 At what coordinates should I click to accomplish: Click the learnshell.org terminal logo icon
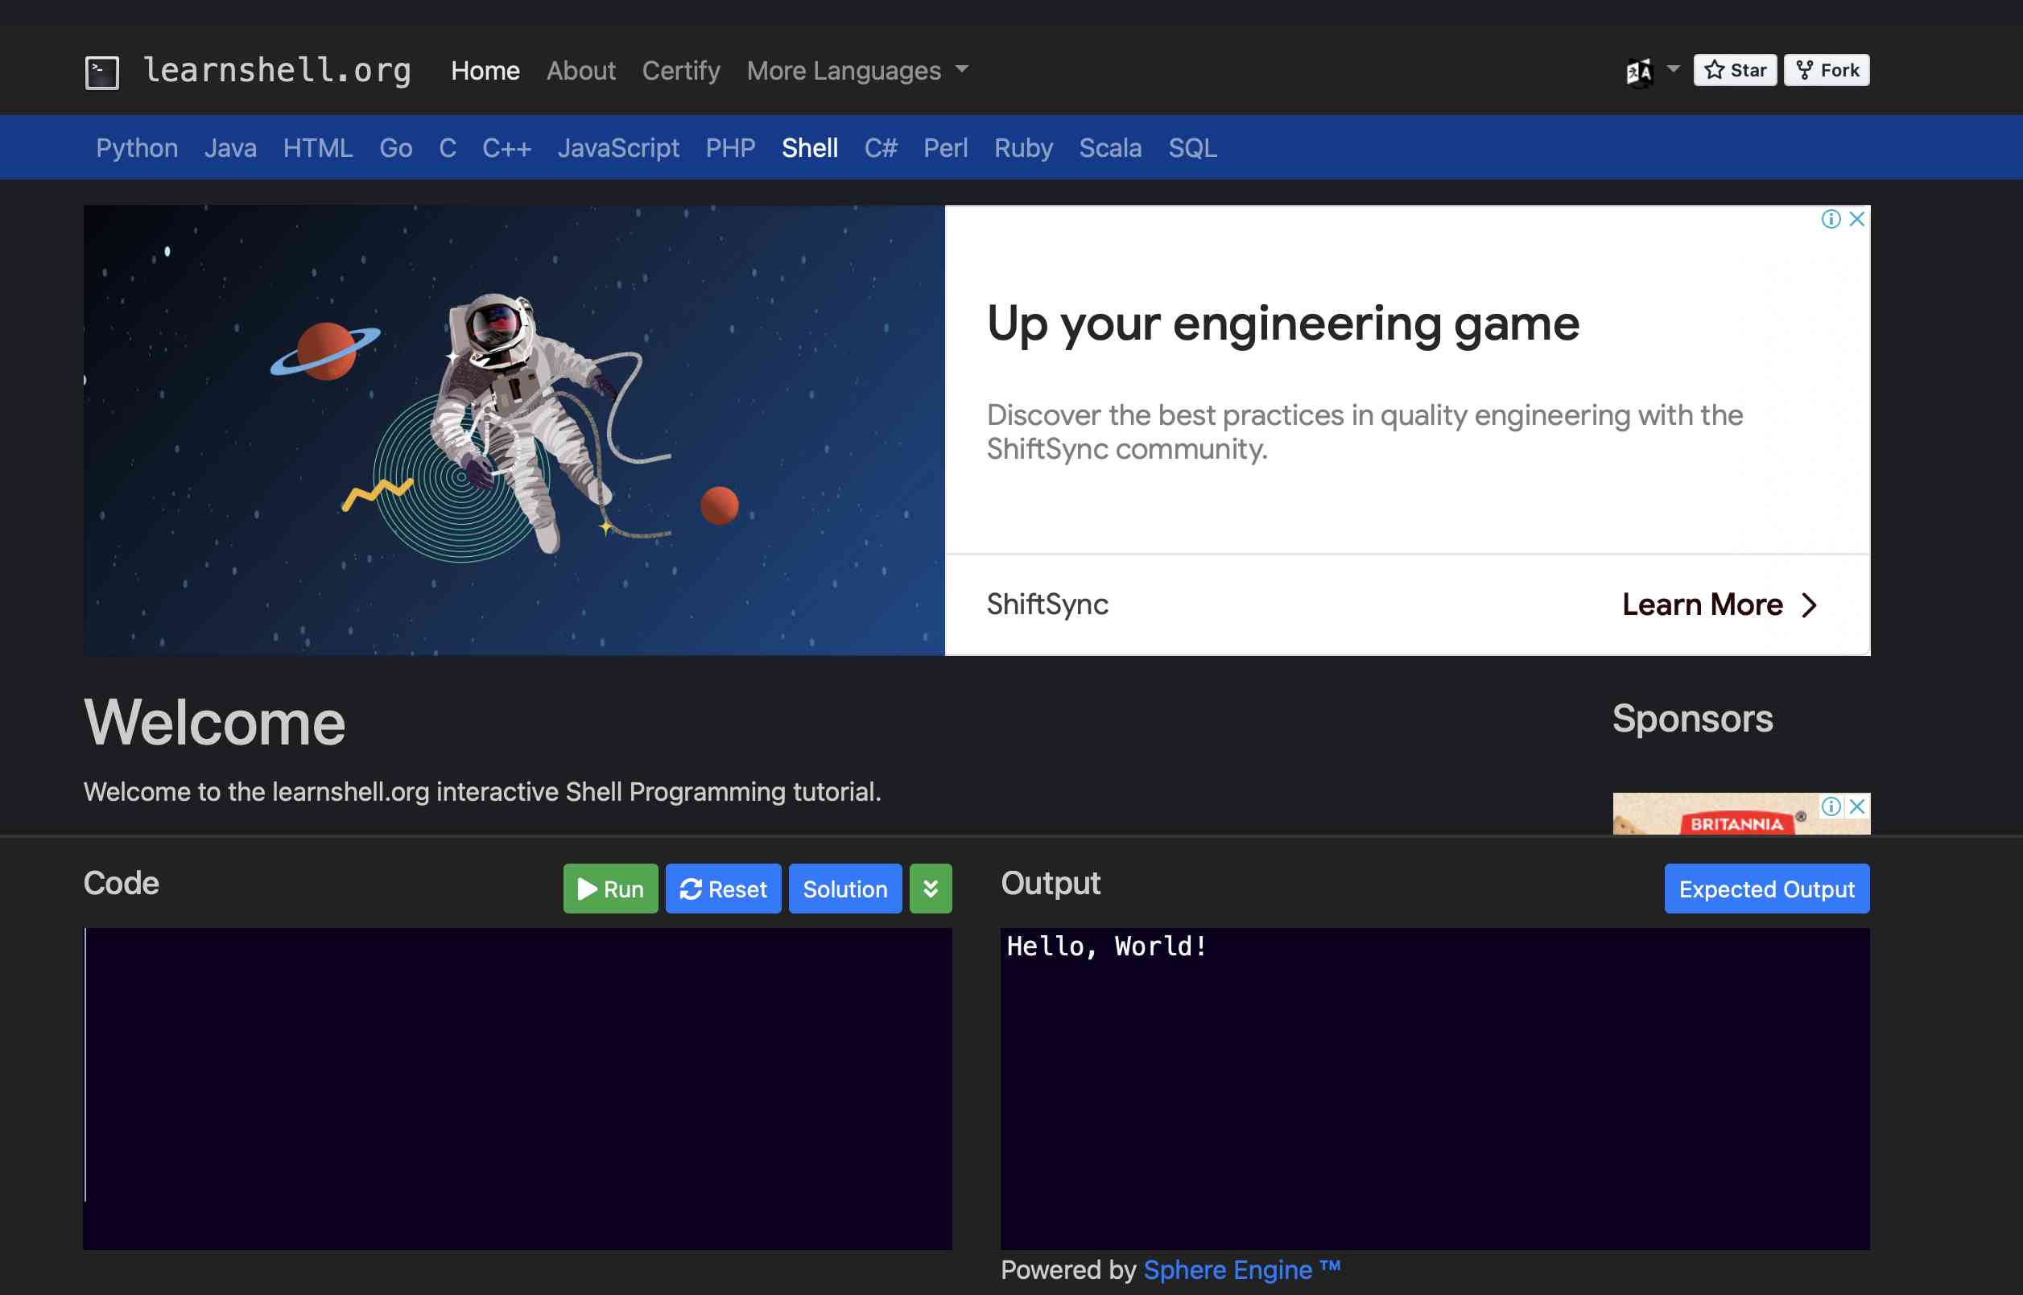click(x=101, y=72)
